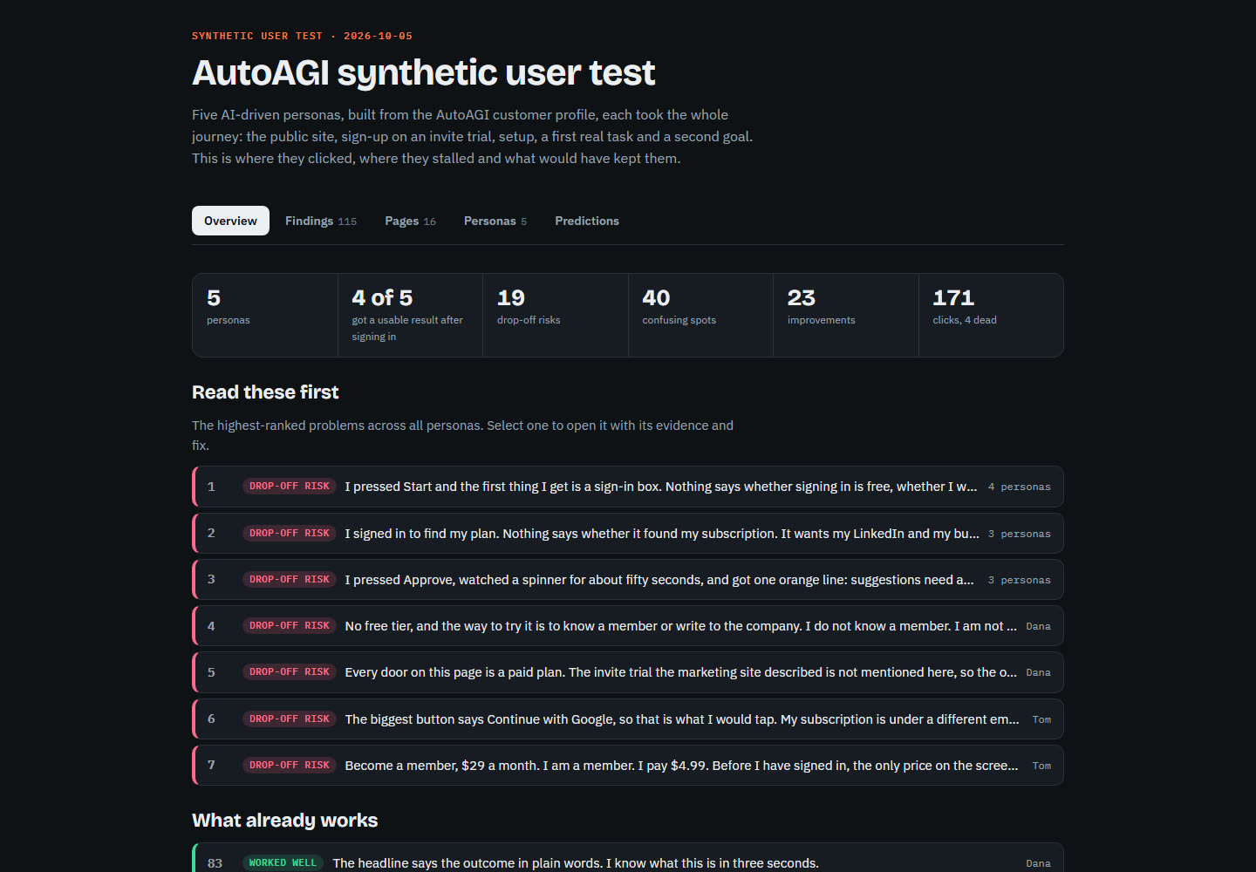1256x872 pixels.
Task: Click the DROP-OFF RISK badge on finding 7
Action: (x=290, y=766)
